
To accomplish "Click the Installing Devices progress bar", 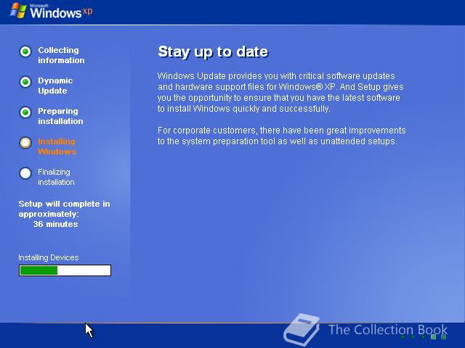I will tap(65, 270).
